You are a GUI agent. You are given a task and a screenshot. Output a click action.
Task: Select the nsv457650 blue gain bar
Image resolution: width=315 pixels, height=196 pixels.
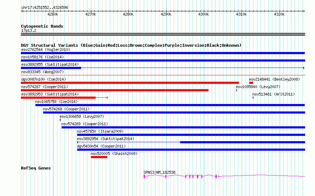click(x=191, y=135)
